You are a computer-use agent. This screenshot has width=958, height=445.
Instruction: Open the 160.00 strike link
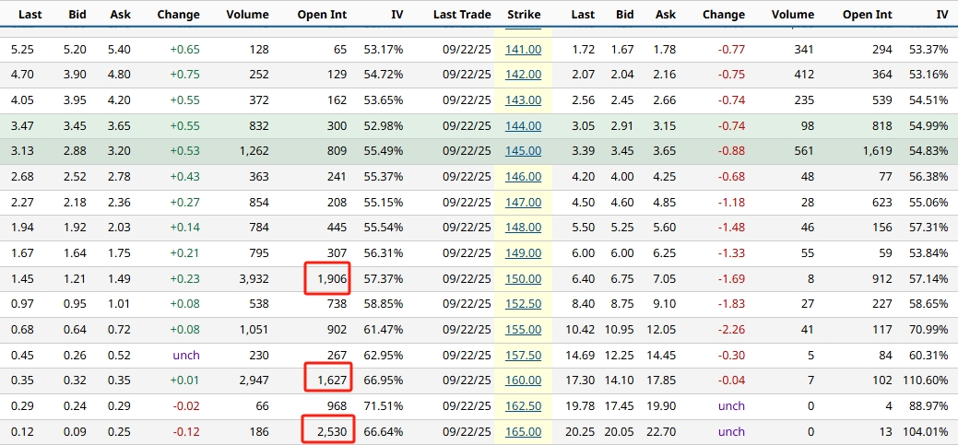coord(523,381)
